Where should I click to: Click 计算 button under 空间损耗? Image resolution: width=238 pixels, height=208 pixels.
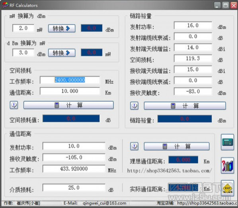pyautogui.click(x=68, y=105)
